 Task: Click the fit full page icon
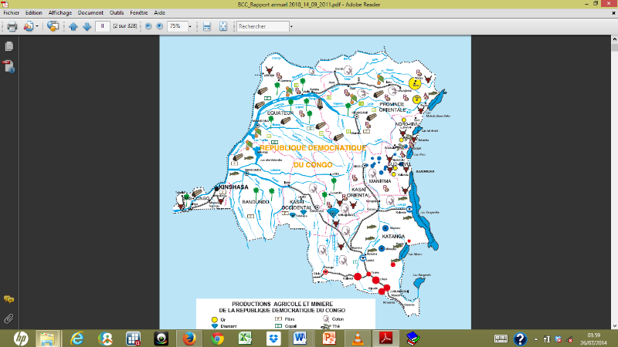pos(222,26)
